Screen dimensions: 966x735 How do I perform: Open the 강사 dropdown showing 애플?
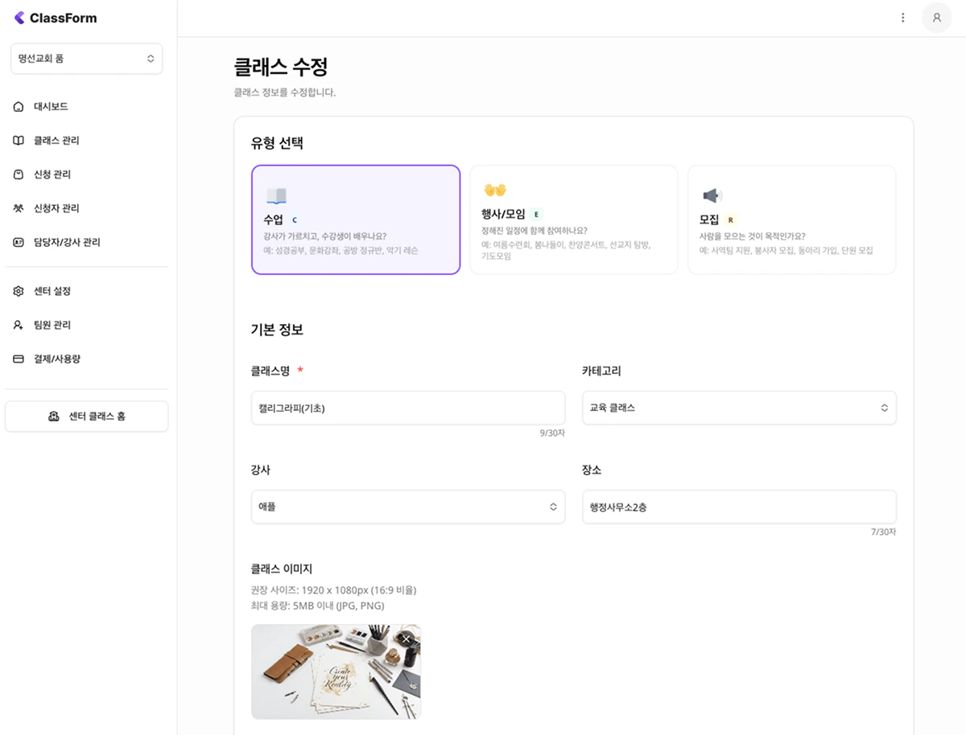tap(408, 507)
